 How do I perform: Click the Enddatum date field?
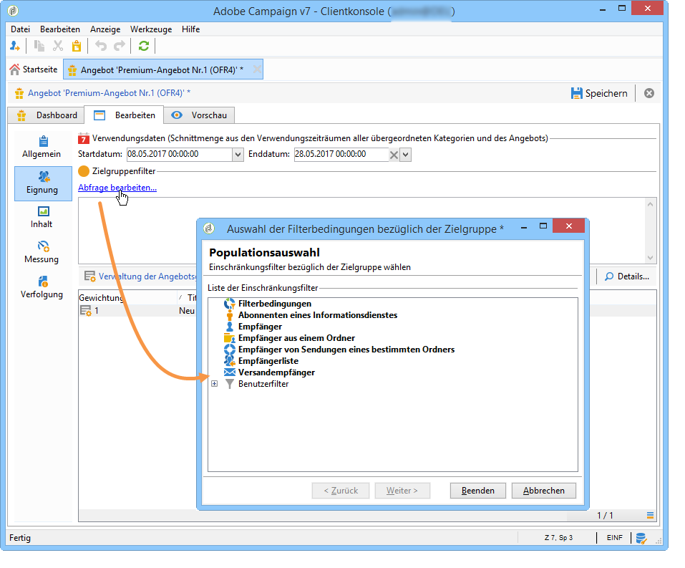pos(341,154)
